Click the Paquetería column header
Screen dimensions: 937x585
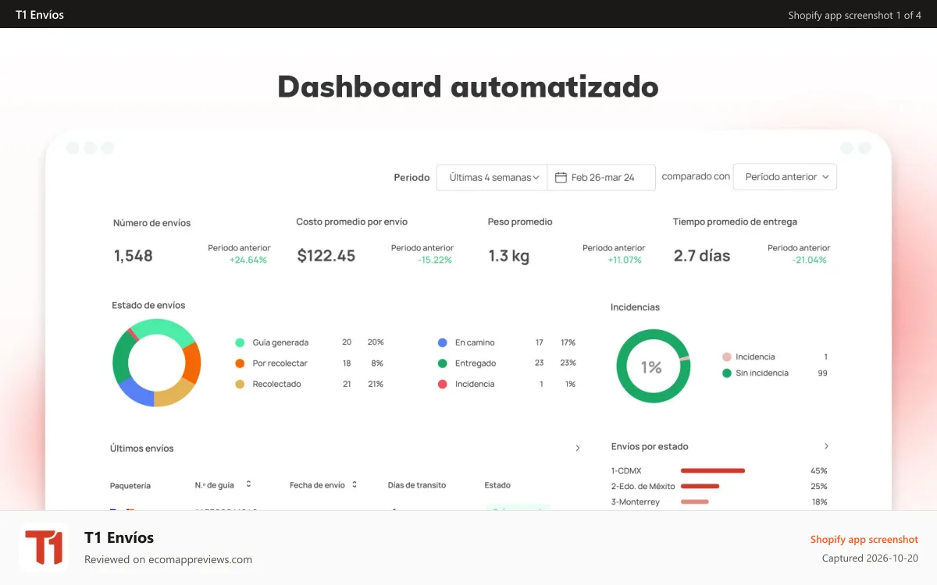[x=130, y=485]
